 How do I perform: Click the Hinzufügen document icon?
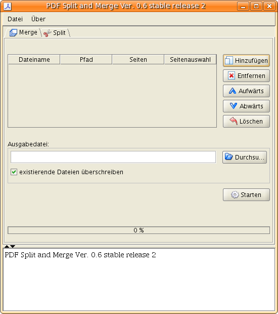pos(229,60)
